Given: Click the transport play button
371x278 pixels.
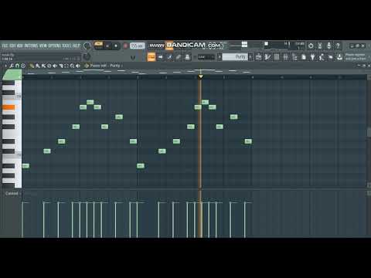Looking at the screenshot, I should point(107,46).
